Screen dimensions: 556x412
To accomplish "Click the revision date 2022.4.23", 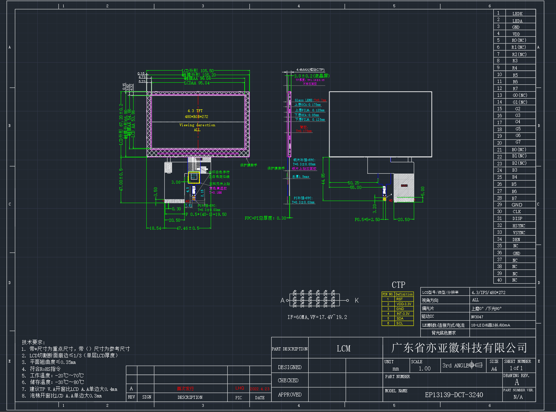I will [x=260, y=389].
